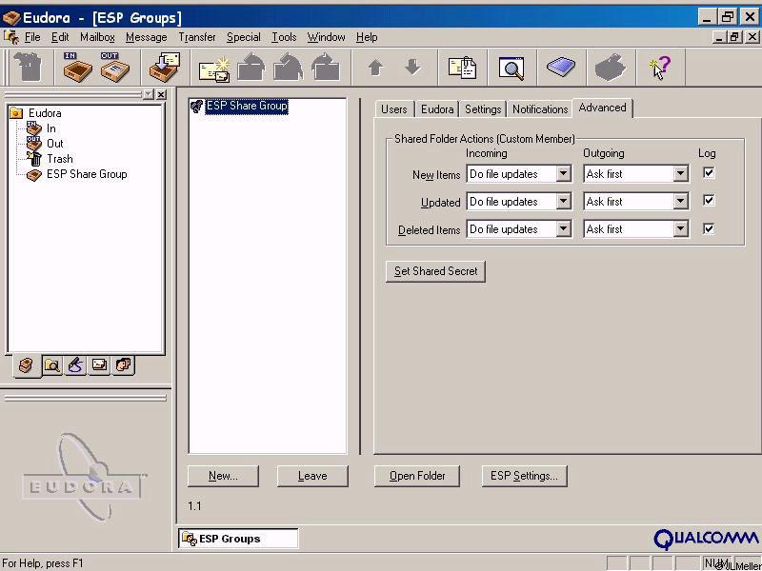Viewport: 762px width, 571px height.
Task: Close the mailbox docked panel
Action: [161, 94]
